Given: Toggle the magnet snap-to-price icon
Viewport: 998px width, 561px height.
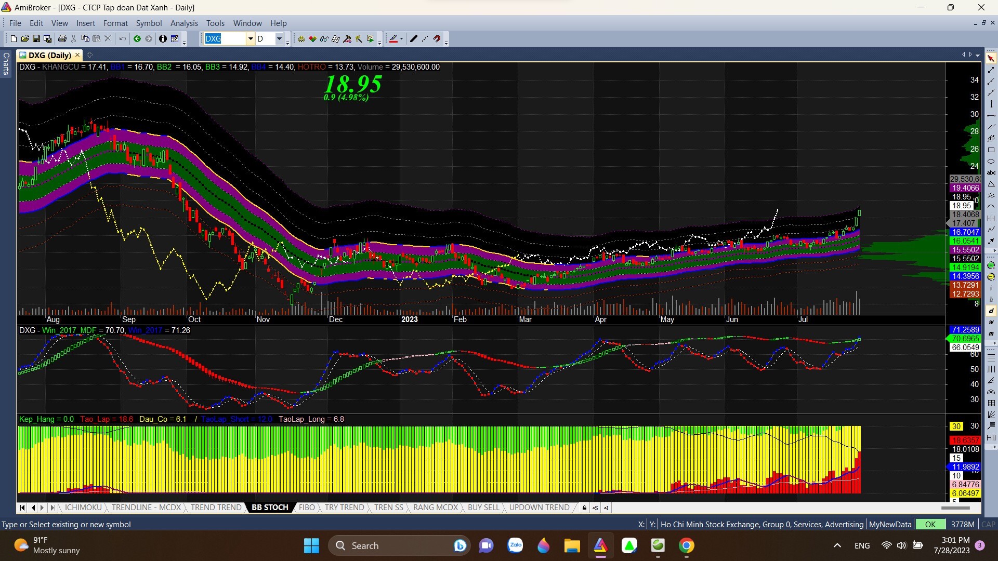Looking at the screenshot, I should [x=437, y=38].
